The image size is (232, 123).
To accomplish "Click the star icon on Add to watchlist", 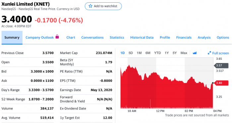I will [x=90, y=6].
